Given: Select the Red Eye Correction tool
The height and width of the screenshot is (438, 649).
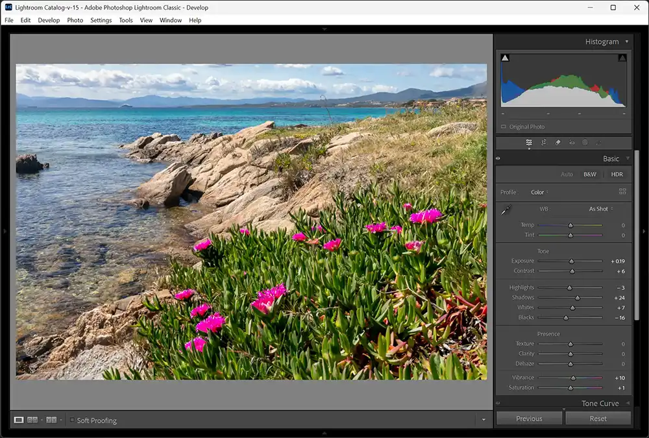Looking at the screenshot, I should click(572, 142).
